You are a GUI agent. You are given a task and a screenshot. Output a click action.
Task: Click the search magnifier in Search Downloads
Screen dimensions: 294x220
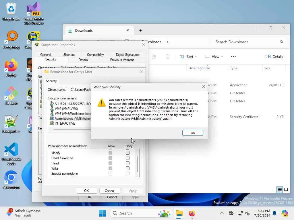tap(282, 42)
